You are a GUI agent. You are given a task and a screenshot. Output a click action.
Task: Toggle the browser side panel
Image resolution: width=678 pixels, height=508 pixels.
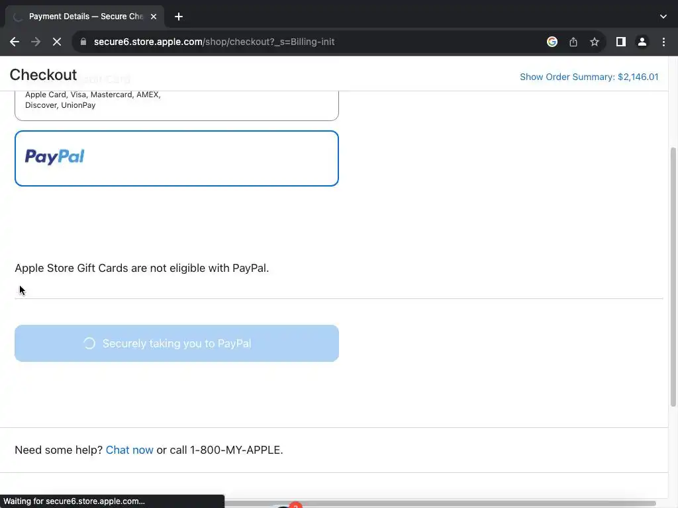click(621, 42)
